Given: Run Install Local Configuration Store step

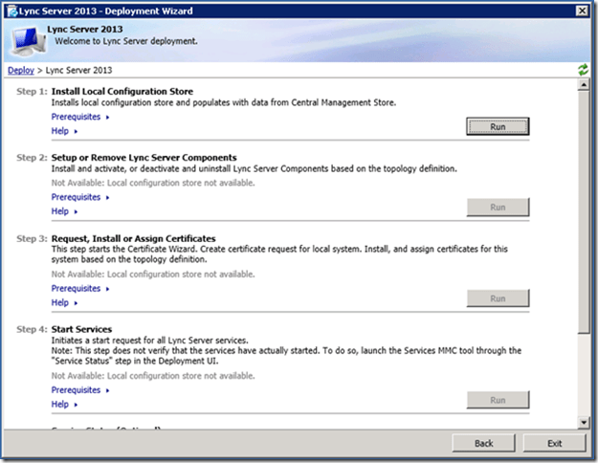Looking at the screenshot, I should coord(498,125).
